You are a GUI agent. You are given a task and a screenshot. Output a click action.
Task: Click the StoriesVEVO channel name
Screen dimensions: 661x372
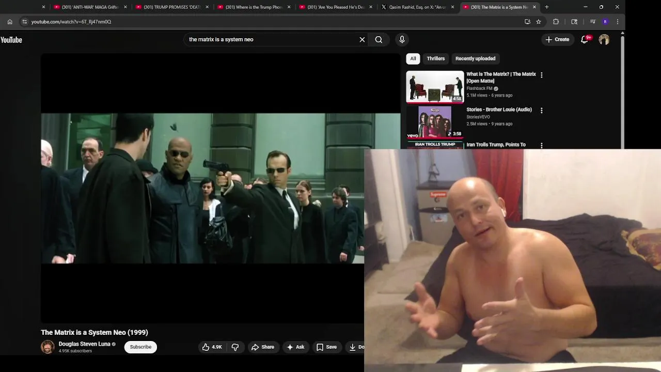coord(478,117)
